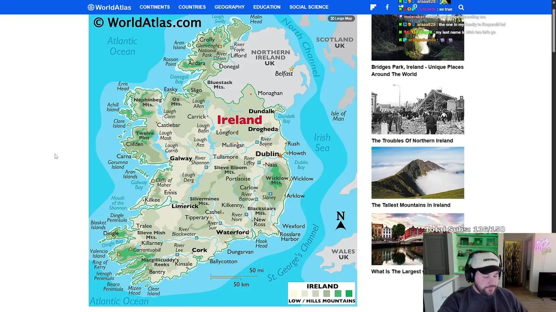Click the Waterford label on map
The height and width of the screenshot is (312, 556).
click(x=232, y=232)
